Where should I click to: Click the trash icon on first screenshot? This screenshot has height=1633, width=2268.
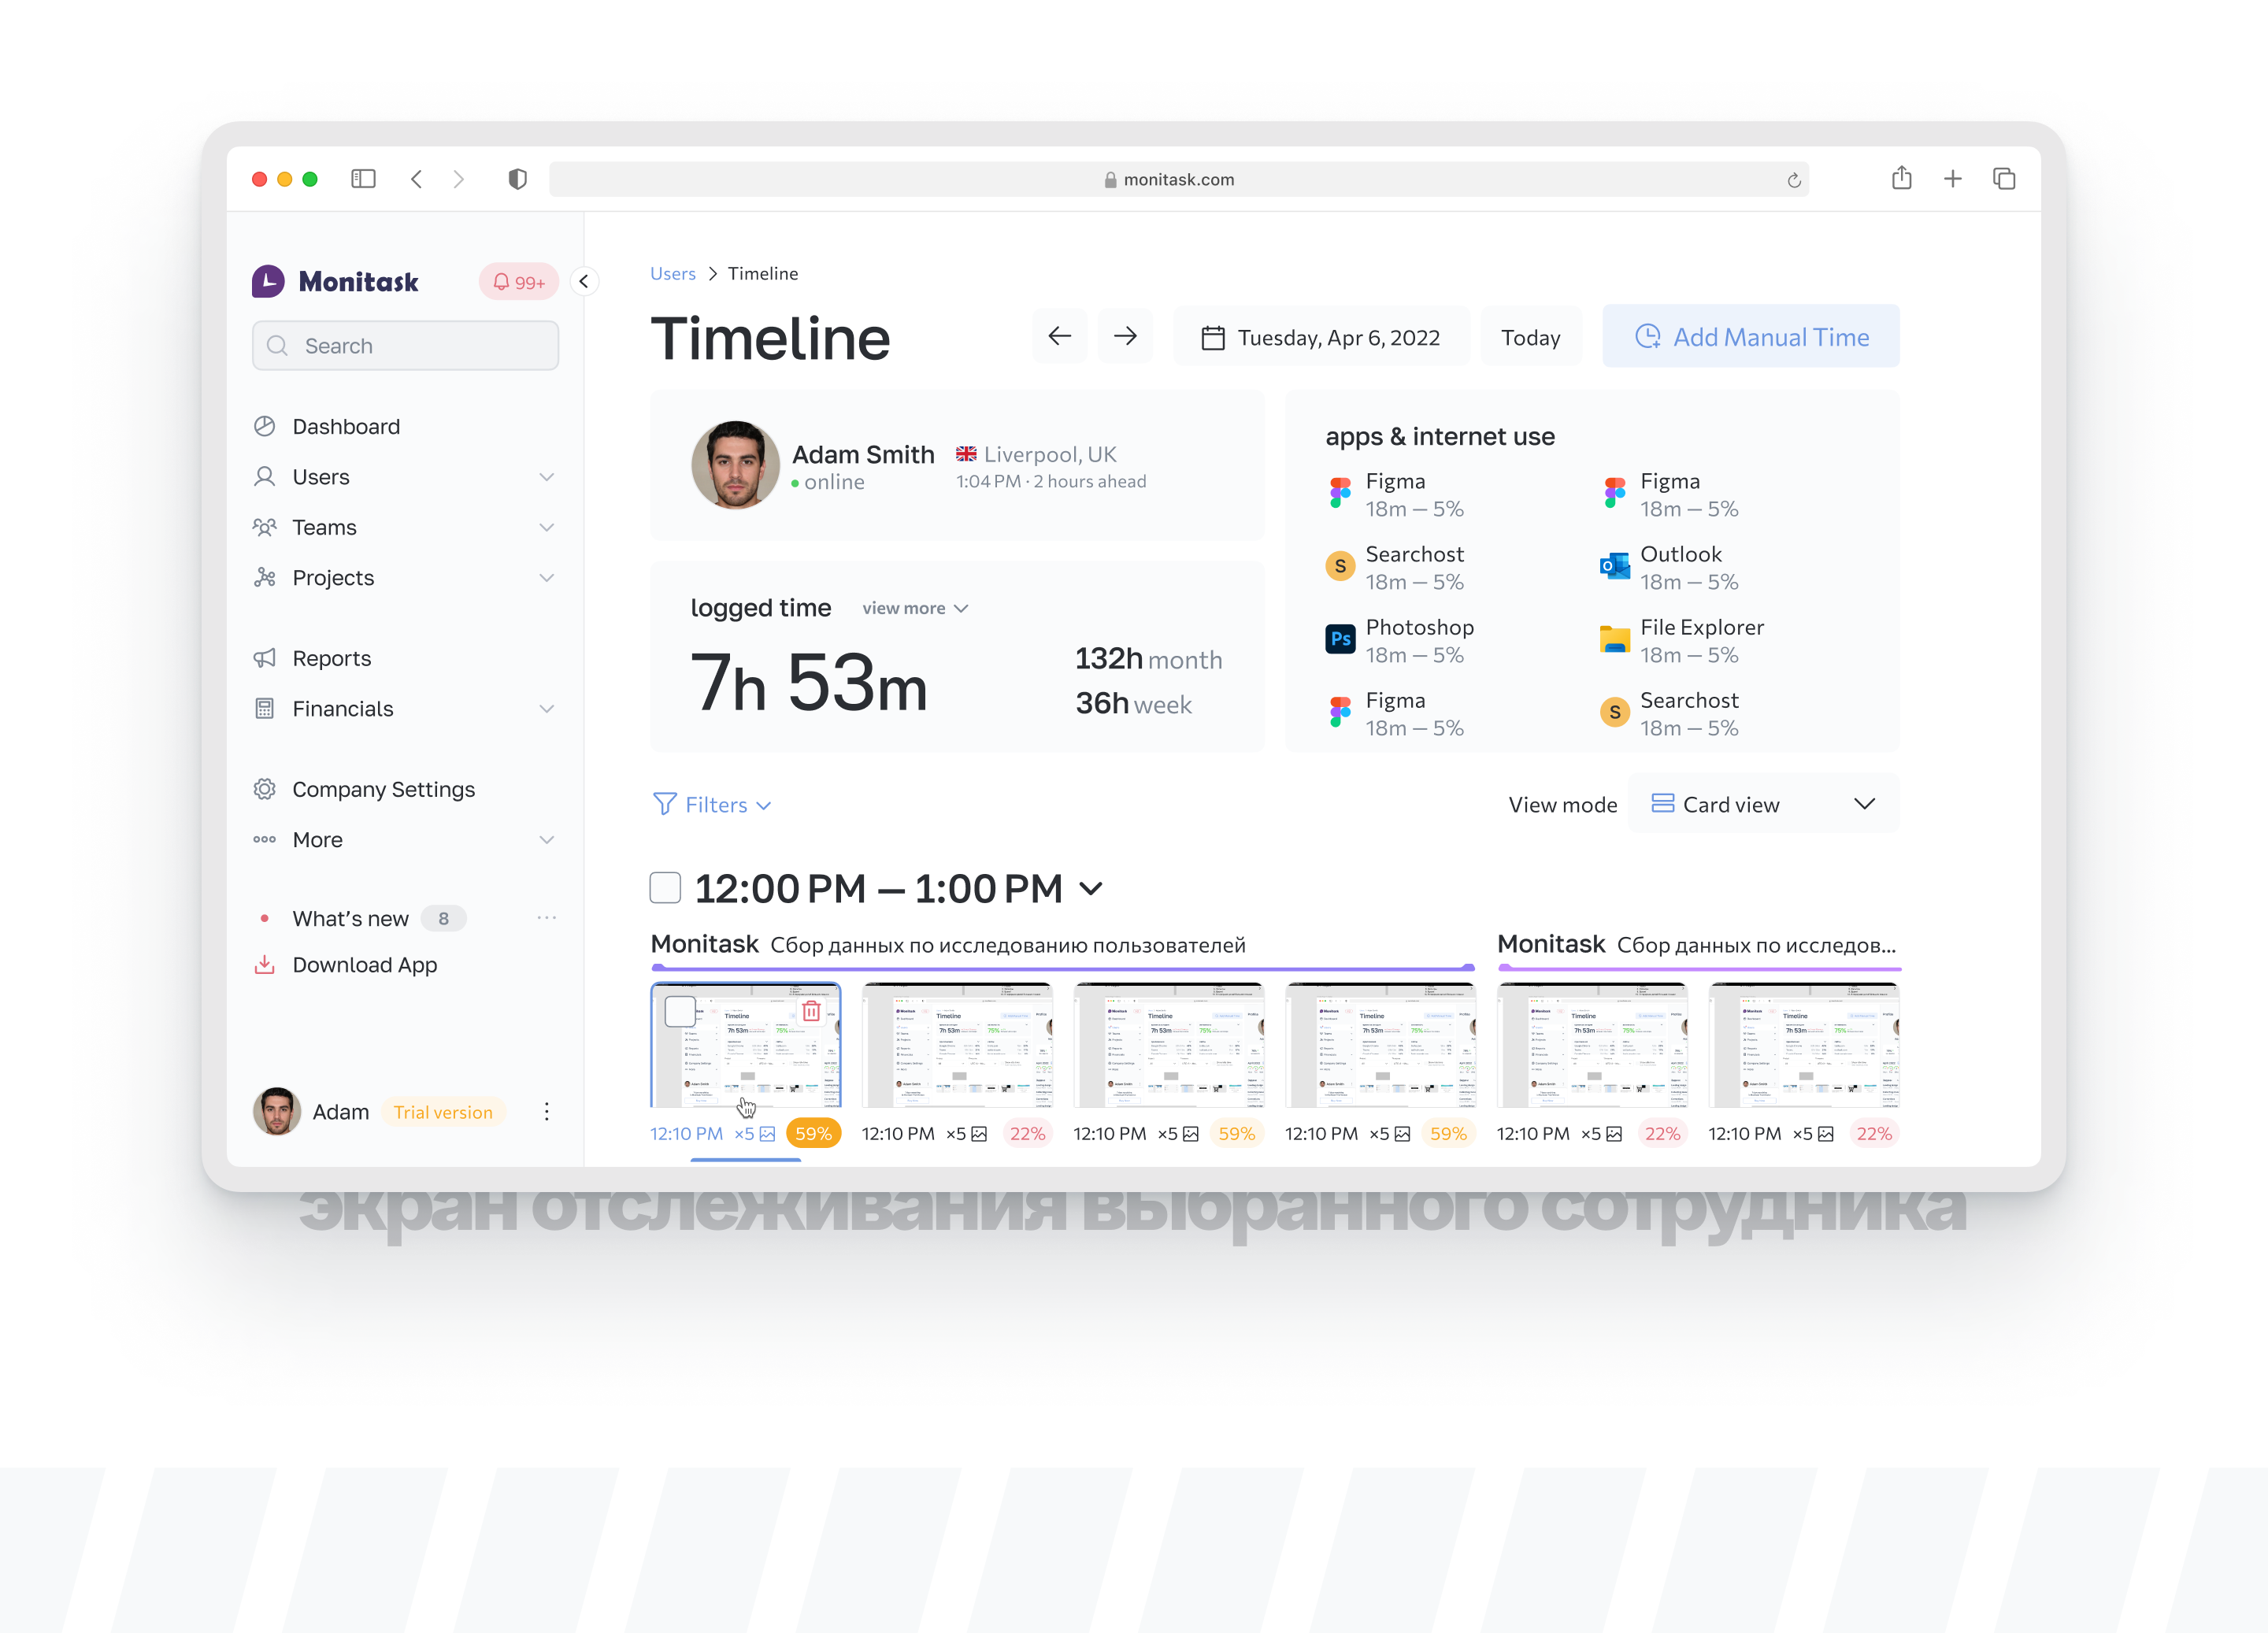tap(811, 1011)
